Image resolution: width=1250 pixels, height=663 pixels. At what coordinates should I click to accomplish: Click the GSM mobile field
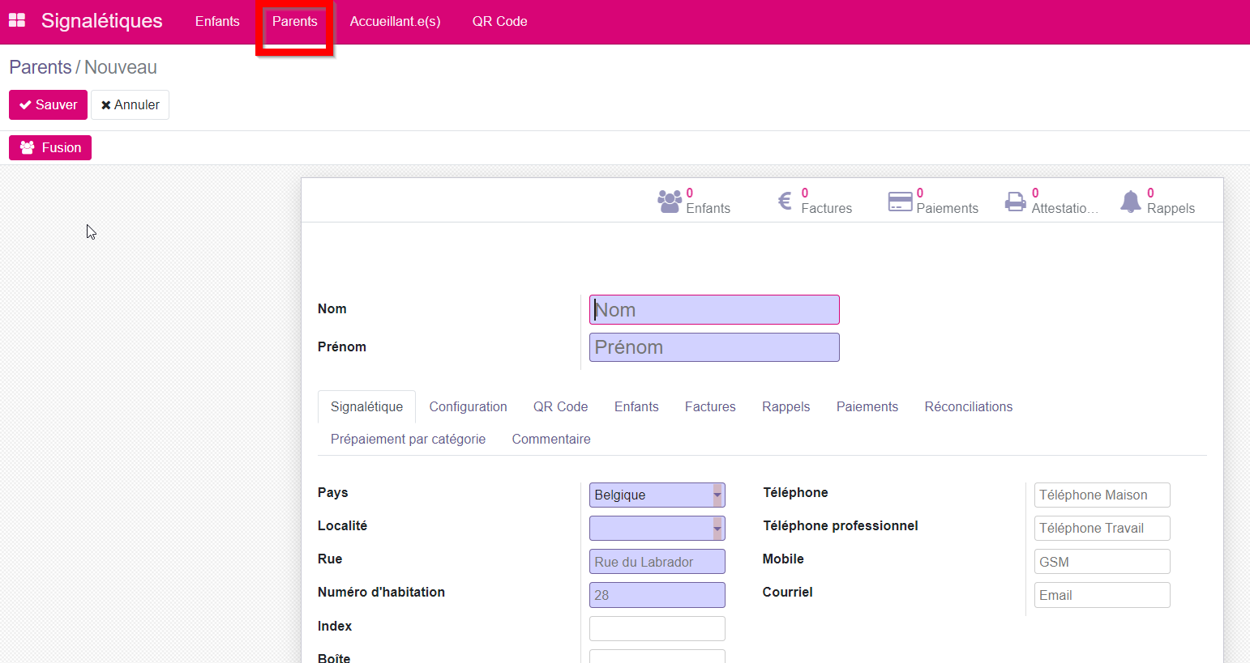(1102, 562)
